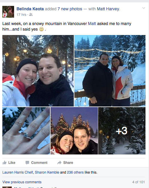Open Matt Harvey's tagged profile link
The height and width of the screenshot is (188, 149).
[108, 9]
